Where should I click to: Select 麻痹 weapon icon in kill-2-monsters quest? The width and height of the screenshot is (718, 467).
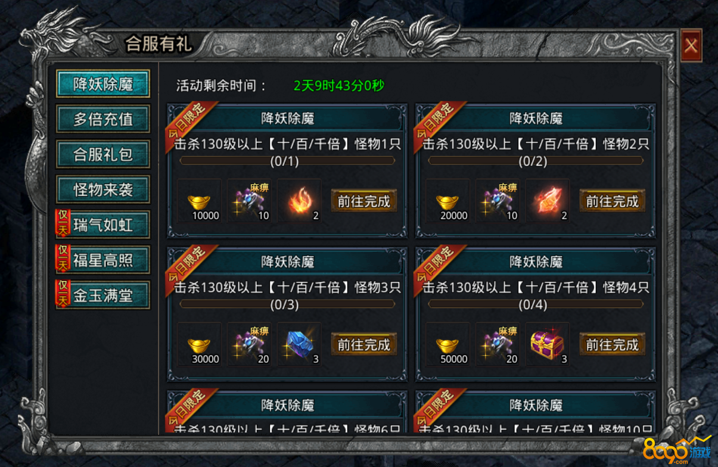(x=498, y=201)
